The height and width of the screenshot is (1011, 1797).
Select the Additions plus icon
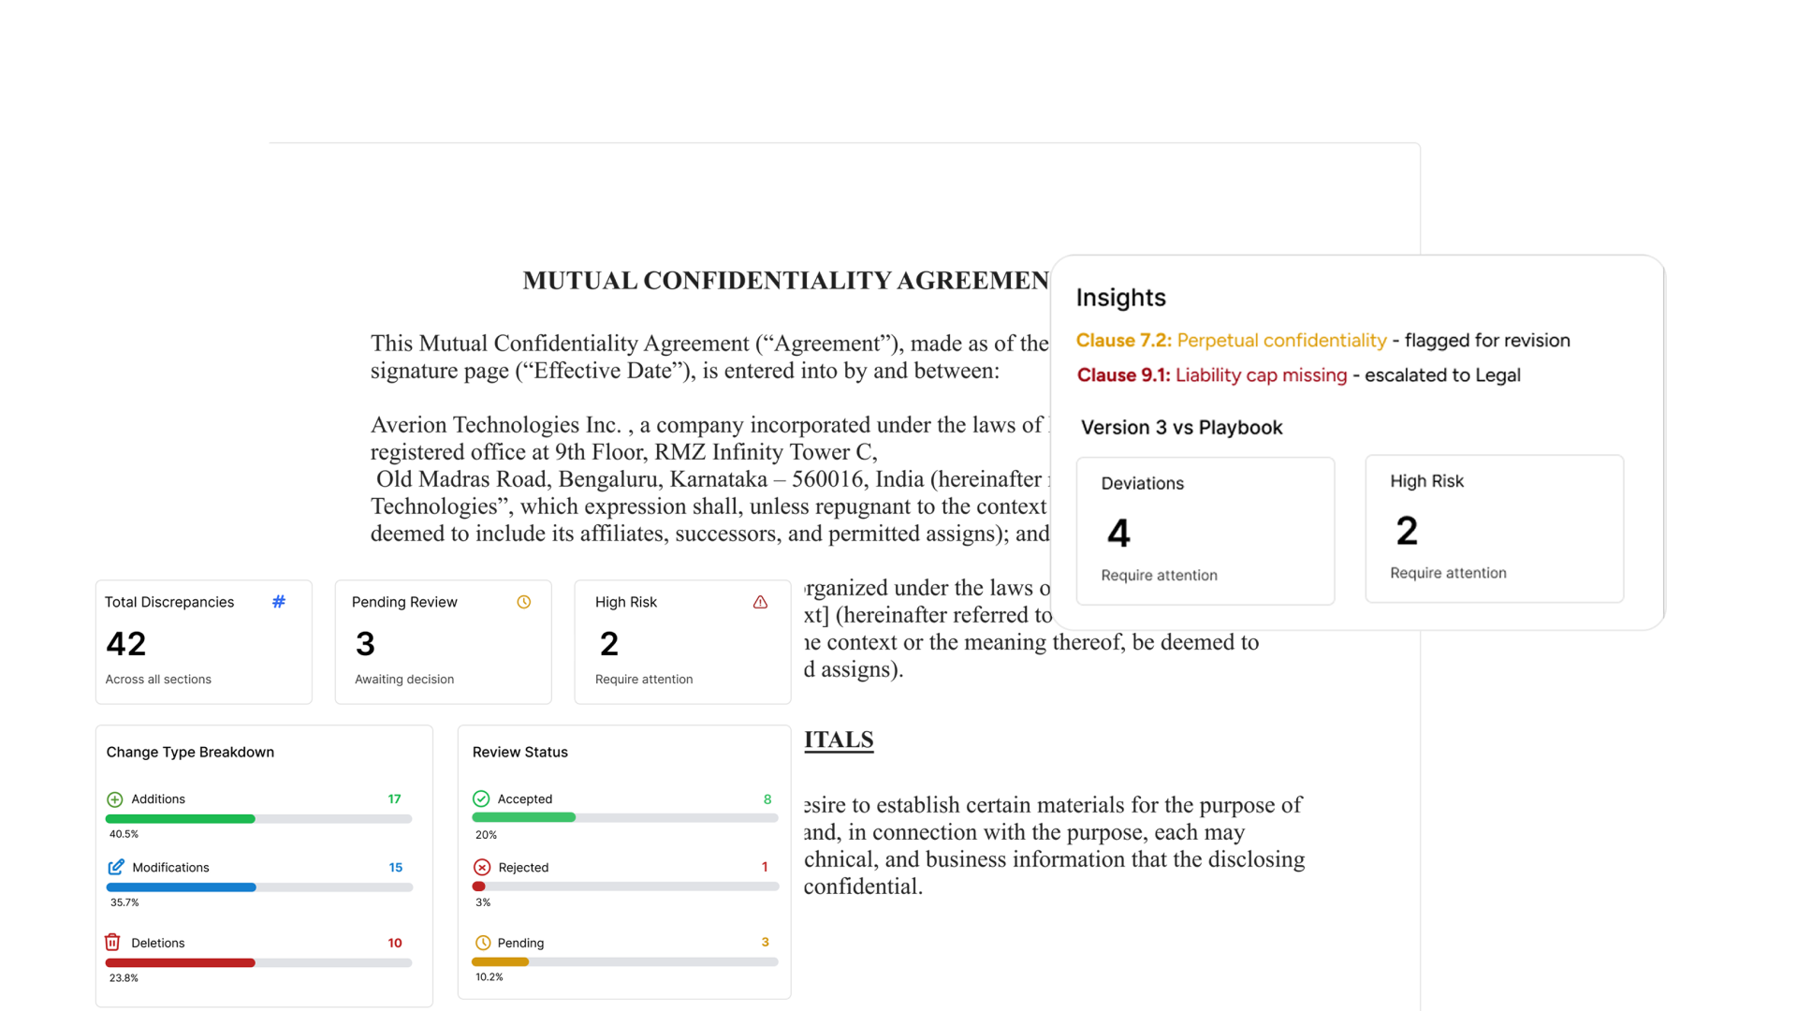115,799
